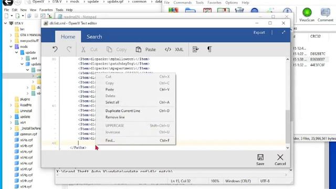Select common.rpf in the tree
This screenshot has height=189, width=336.
pyautogui.click(x=26, y=134)
